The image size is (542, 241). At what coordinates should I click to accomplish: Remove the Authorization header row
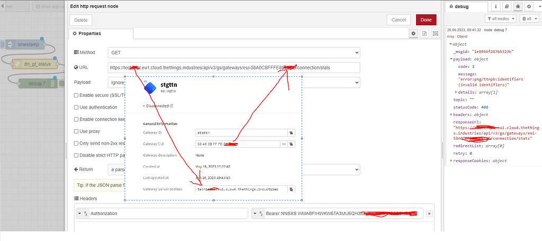(429, 213)
